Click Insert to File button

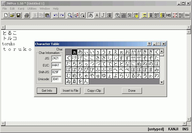[x=70, y=91]
